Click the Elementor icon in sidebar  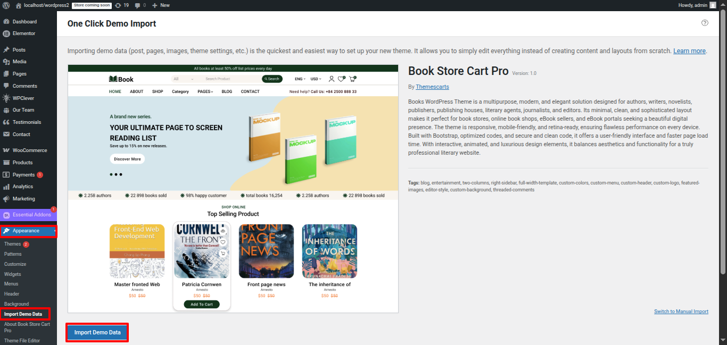pyautogui.click(x=6, y=33)
